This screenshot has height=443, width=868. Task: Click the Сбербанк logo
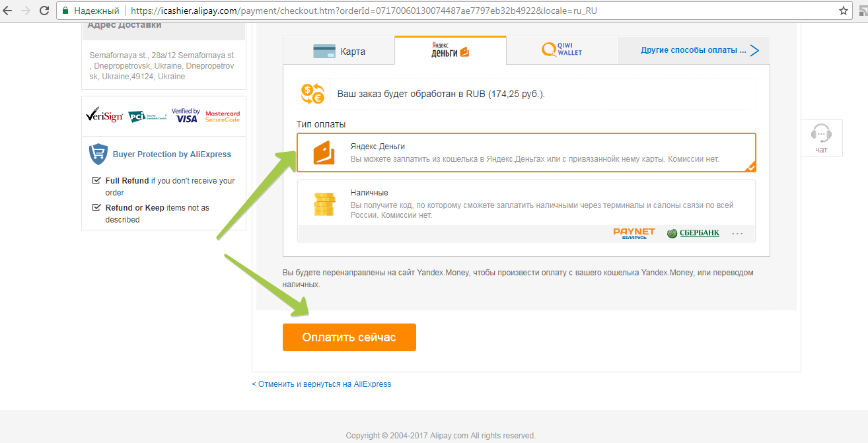click(x=693, y=233)
